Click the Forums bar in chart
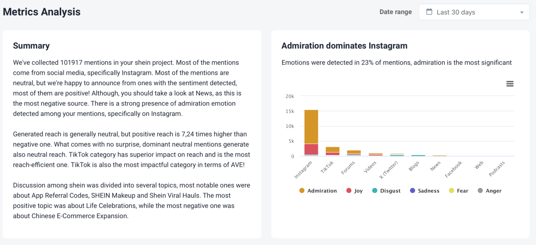 click(x=354, y=153)
